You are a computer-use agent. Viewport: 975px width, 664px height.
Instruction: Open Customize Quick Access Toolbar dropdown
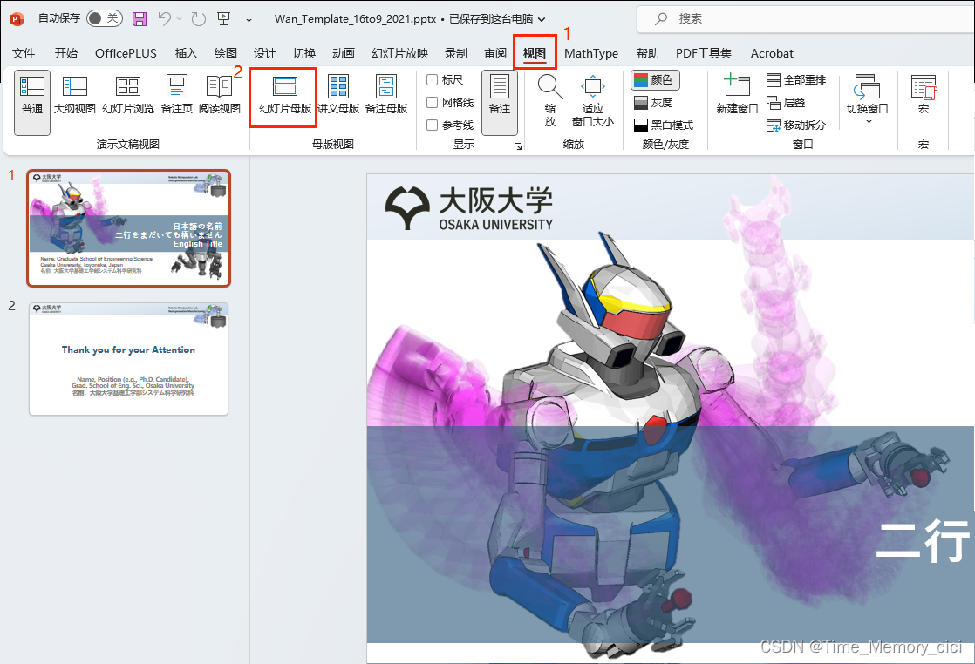click(249, 19)
